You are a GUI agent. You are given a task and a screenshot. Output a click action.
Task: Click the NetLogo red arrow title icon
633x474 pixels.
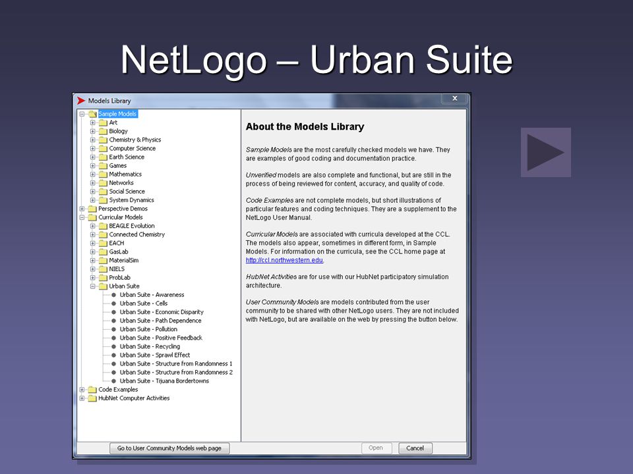(x=81, y=100)
